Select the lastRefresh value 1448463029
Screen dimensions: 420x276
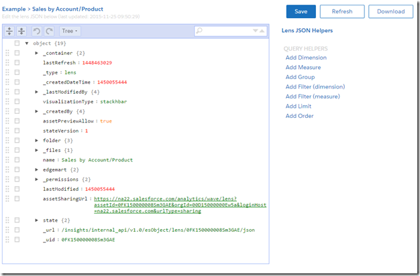[97, 62]
